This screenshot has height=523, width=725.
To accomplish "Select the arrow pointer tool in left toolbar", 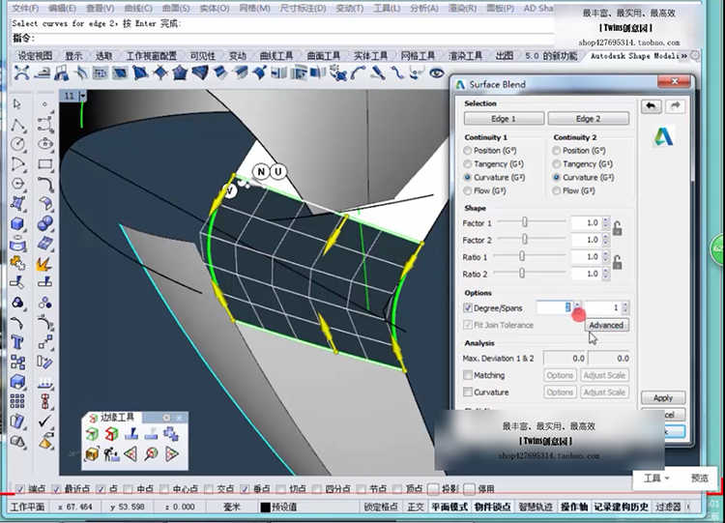I will (18, 104).
